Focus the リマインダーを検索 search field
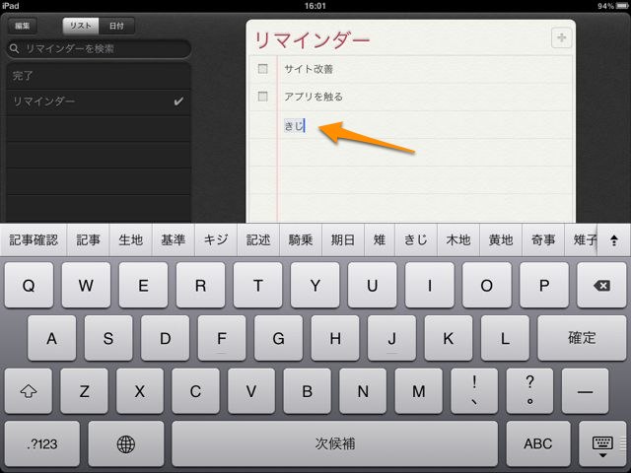This screenshot has height=473, width=631. coord(99,48)
